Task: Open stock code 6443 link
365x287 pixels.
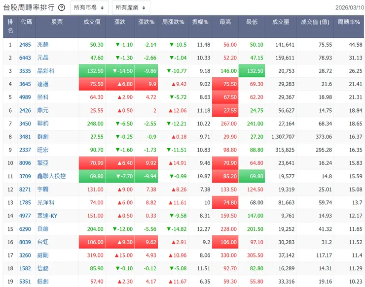Action: (25, 58)
